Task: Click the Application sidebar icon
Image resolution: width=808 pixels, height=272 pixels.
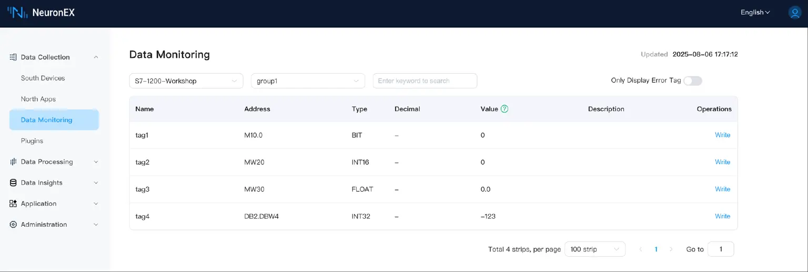Action: pos(13,204)
